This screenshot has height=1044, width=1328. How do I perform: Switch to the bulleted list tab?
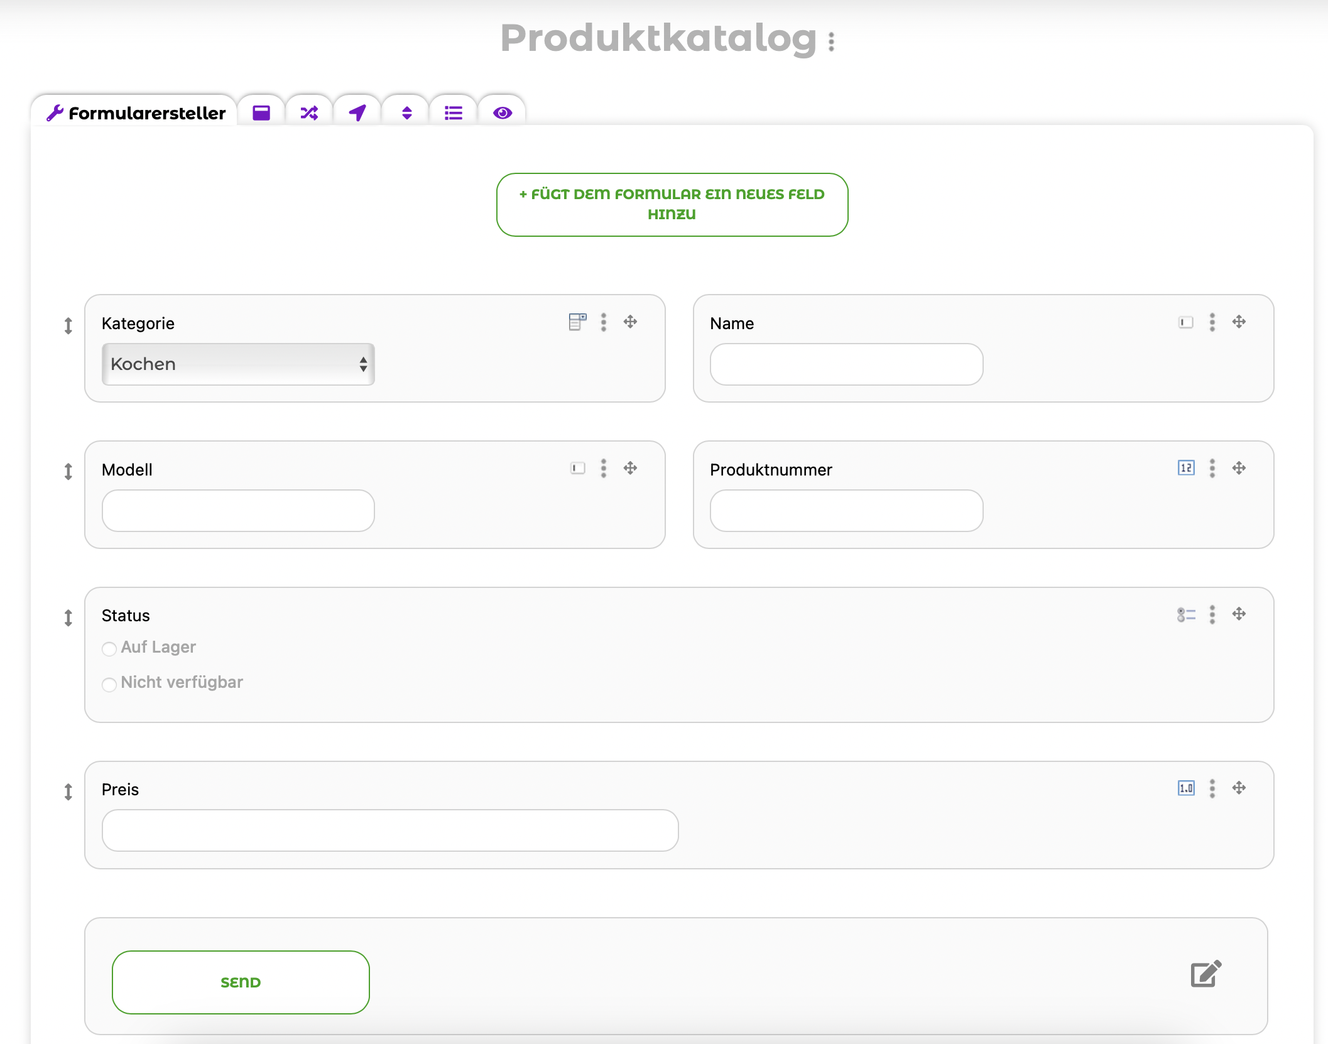pos(454,112)
